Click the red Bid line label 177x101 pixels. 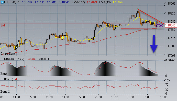coord(3,25)
